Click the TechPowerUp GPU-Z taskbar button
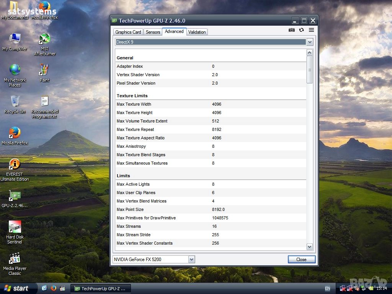392x294 pixels. point(101,289)
